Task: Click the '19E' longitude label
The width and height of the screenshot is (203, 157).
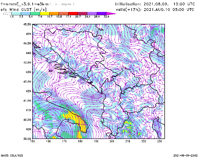Action: pyautogui.click(x=96, y=141)
